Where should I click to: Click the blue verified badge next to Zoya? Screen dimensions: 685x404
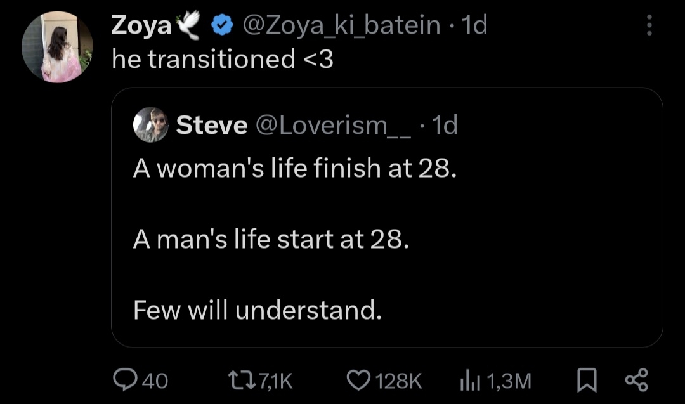pyautogui.click(x=221, y=25)
